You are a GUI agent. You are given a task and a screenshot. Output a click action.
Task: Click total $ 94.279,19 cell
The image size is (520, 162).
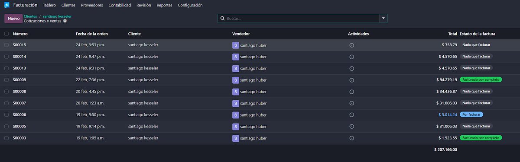coord(447,80)
